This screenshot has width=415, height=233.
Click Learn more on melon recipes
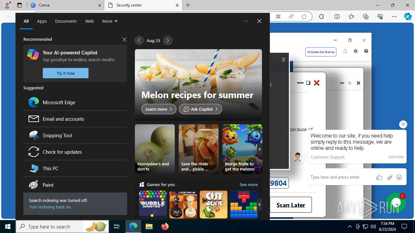coord(159,109)
